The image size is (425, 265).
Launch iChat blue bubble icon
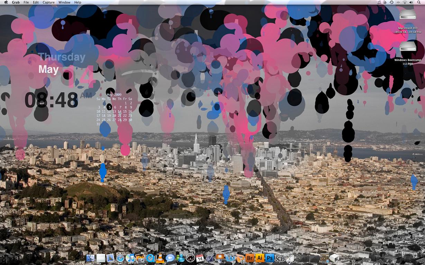[170, 258]
